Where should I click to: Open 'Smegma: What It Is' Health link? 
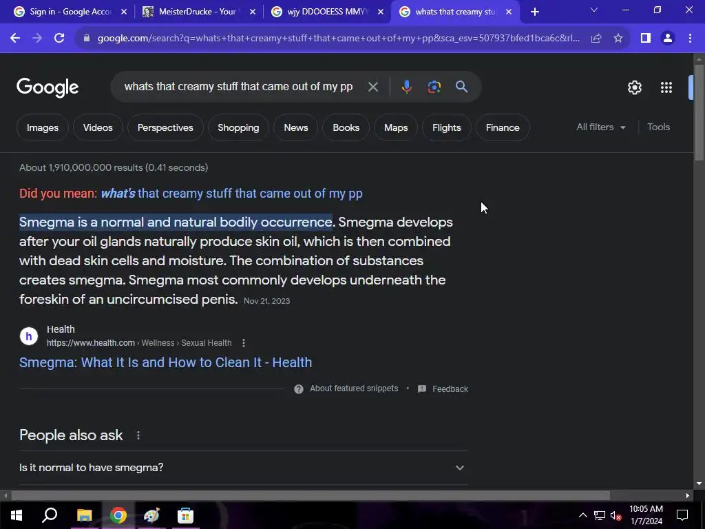tap(165, 362)
